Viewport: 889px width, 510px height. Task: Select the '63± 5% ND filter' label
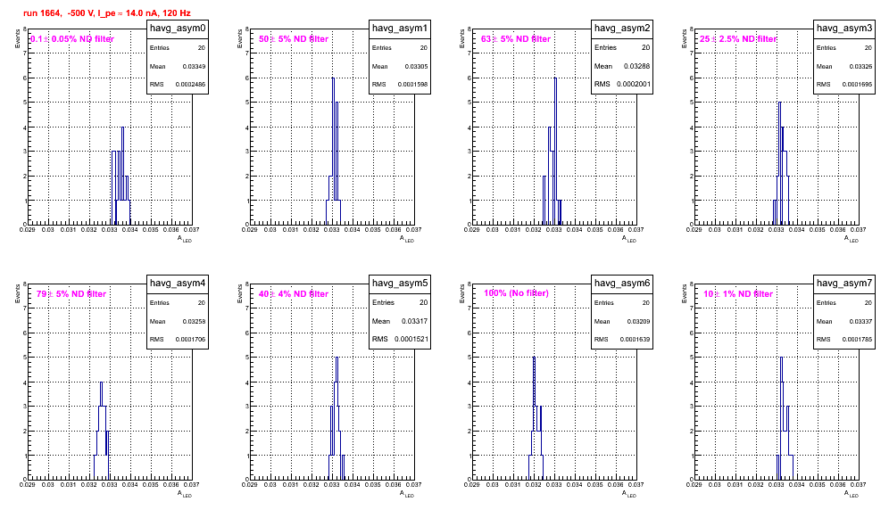(x=516, y=39)
